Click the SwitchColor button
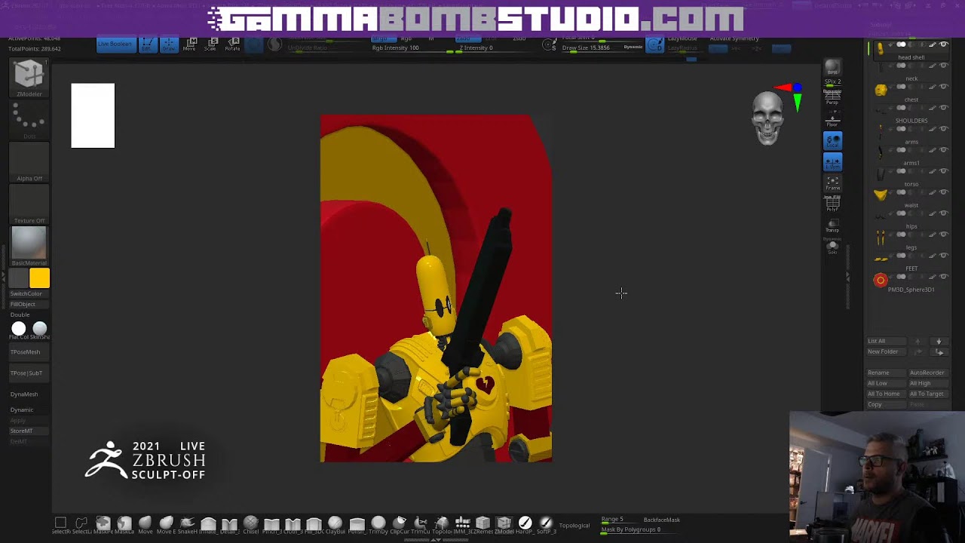The width and height of the screenshot is (965, 543). 29,293
